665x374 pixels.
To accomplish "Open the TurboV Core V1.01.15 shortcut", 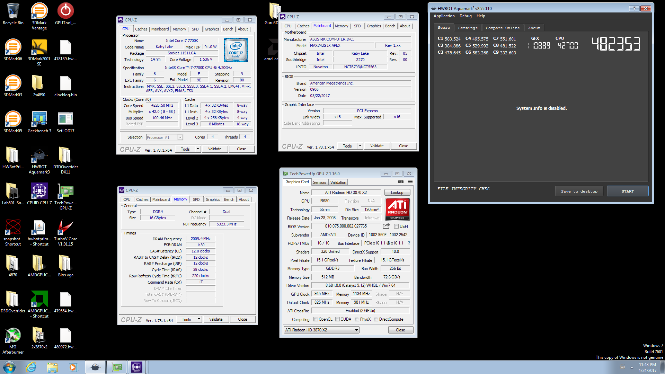I will [65, 232].
